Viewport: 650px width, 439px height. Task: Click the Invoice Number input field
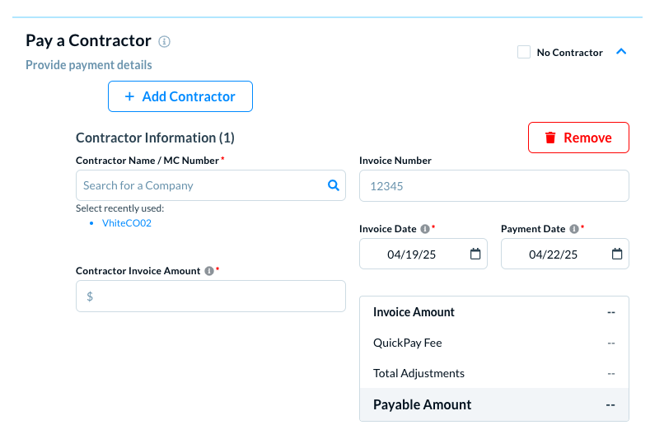click(x=493, y=186)
